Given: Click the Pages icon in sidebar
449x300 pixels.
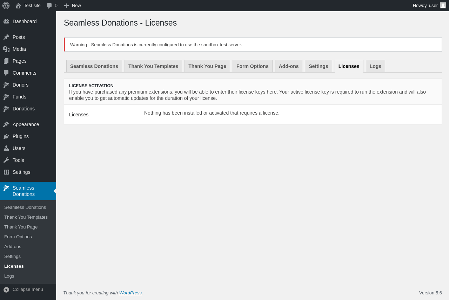Looking at the screenshot, I should tap(6, 61).
